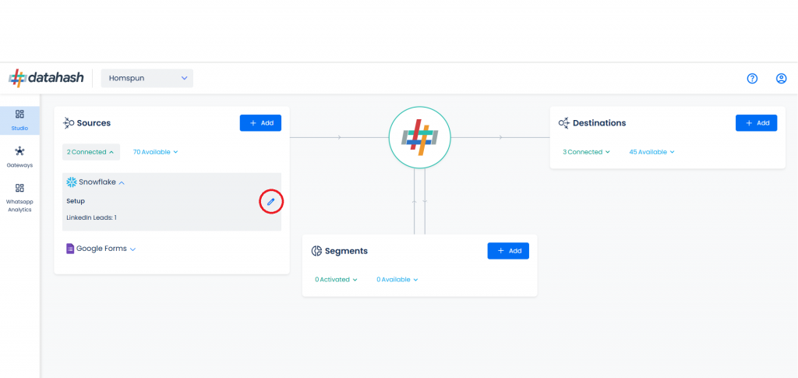Open the user profile icon
This screenshot has width=798, height=378.
coord(781,79)
